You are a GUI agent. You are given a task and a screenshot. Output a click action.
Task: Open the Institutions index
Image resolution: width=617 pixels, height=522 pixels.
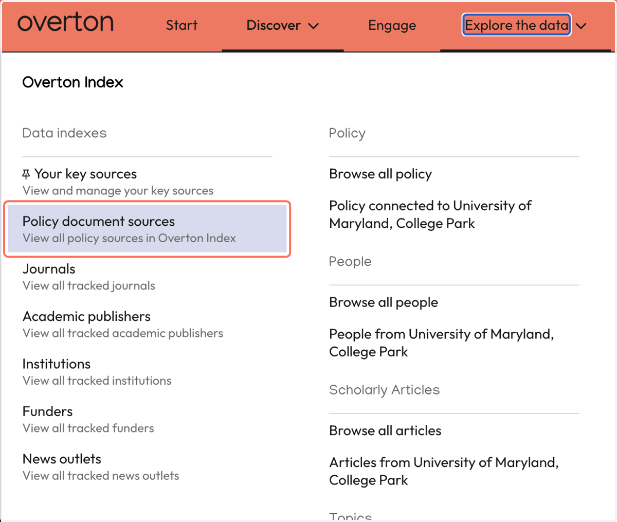(x=57, y=364)
